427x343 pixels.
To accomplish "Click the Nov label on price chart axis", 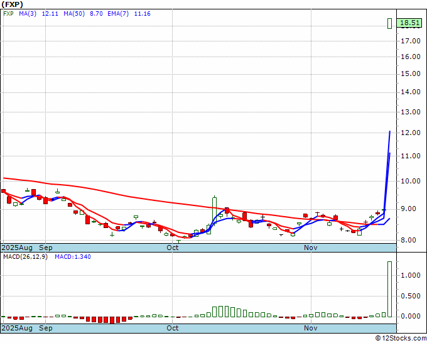I will 311,248.
